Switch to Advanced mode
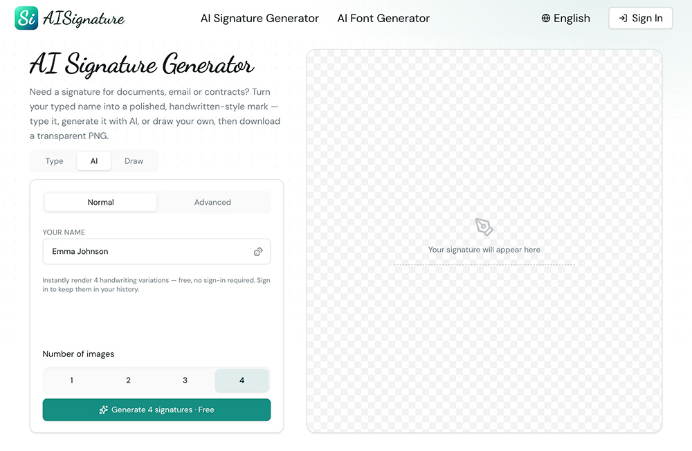This screenshot has height=451, width=692. (x=212, y=202)
